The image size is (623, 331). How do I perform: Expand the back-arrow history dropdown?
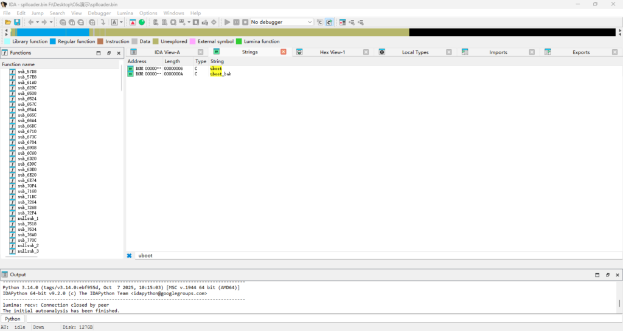point(37,22)
